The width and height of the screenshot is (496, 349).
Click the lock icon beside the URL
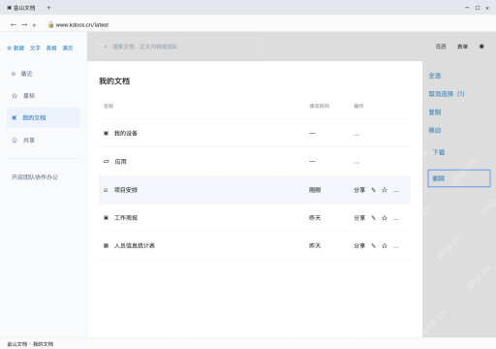click(x=50, y=24)
